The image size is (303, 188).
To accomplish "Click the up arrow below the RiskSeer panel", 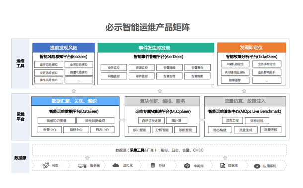I will (74, 91).
